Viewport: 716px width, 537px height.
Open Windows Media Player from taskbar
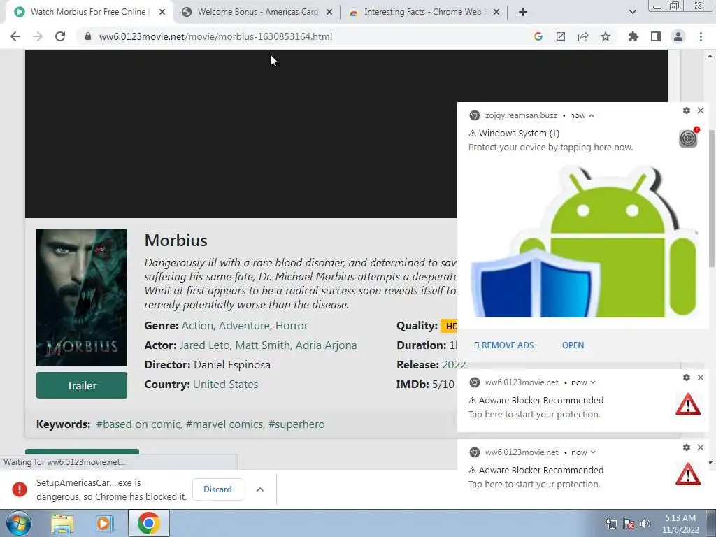click(x=104, y=523)
